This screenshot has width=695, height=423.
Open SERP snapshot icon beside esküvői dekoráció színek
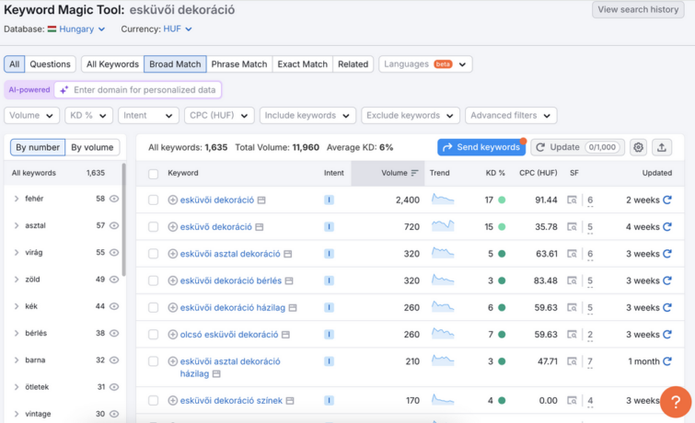pos(290,401)
